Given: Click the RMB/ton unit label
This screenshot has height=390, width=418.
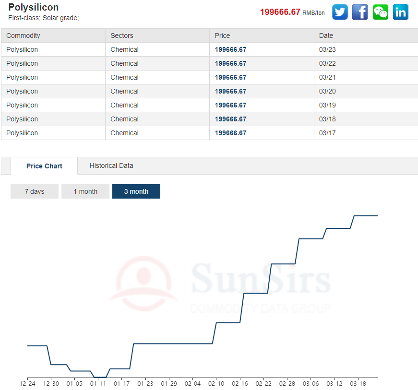Looking at the screenshot, I should (313, 13).
